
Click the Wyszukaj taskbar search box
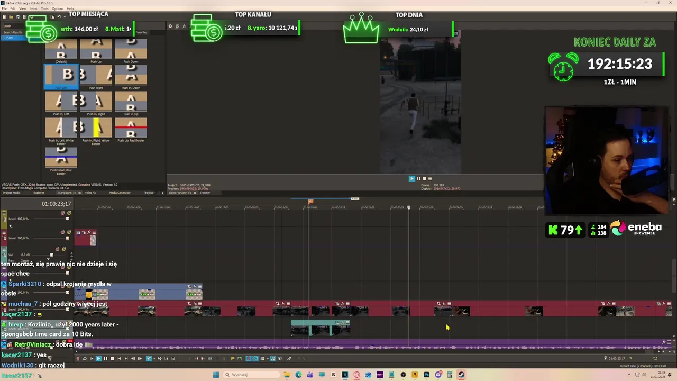(250, 375)
